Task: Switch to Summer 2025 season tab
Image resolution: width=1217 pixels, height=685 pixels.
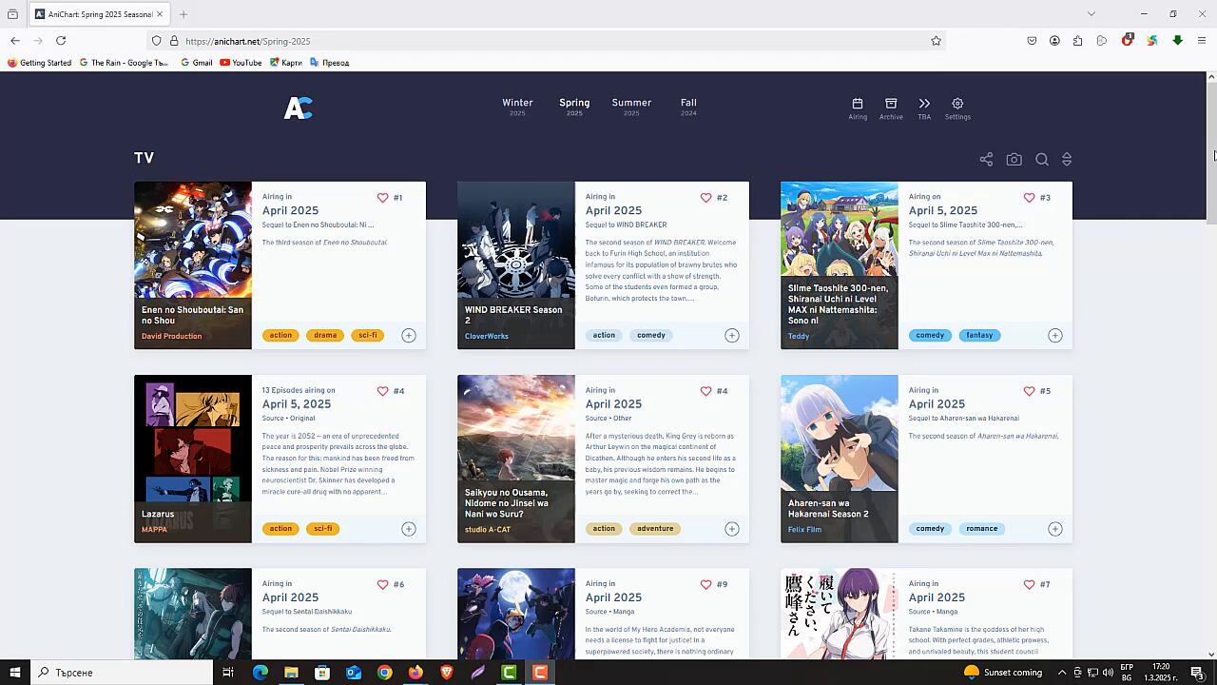Action: (631, 107)
